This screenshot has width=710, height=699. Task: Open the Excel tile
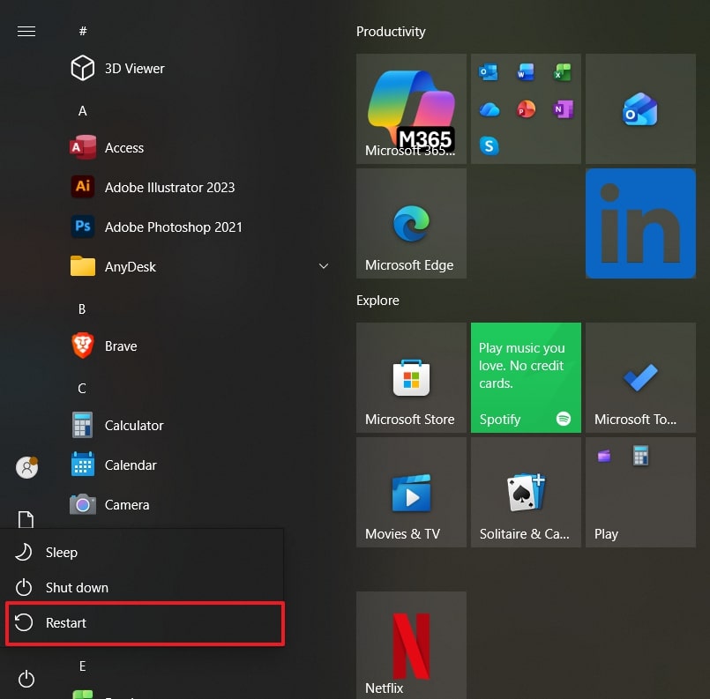coord(562,73)
